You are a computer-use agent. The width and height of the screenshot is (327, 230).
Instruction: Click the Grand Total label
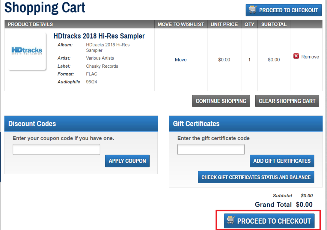[x=273, y=205]
